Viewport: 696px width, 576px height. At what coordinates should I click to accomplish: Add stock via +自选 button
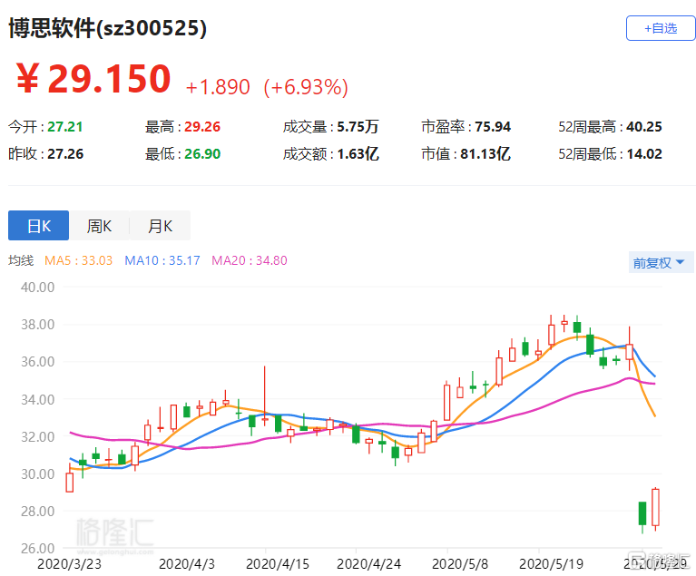(661, 28)
